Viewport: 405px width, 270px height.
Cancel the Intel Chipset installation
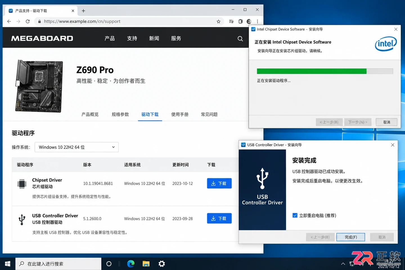(387, 122)
